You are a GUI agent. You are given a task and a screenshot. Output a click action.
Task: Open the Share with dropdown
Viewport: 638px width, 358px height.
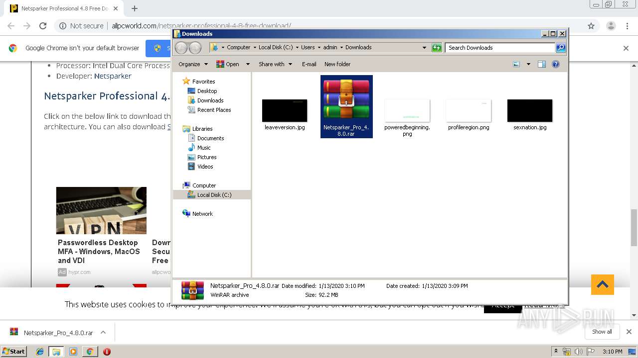(x=275, y=64)
